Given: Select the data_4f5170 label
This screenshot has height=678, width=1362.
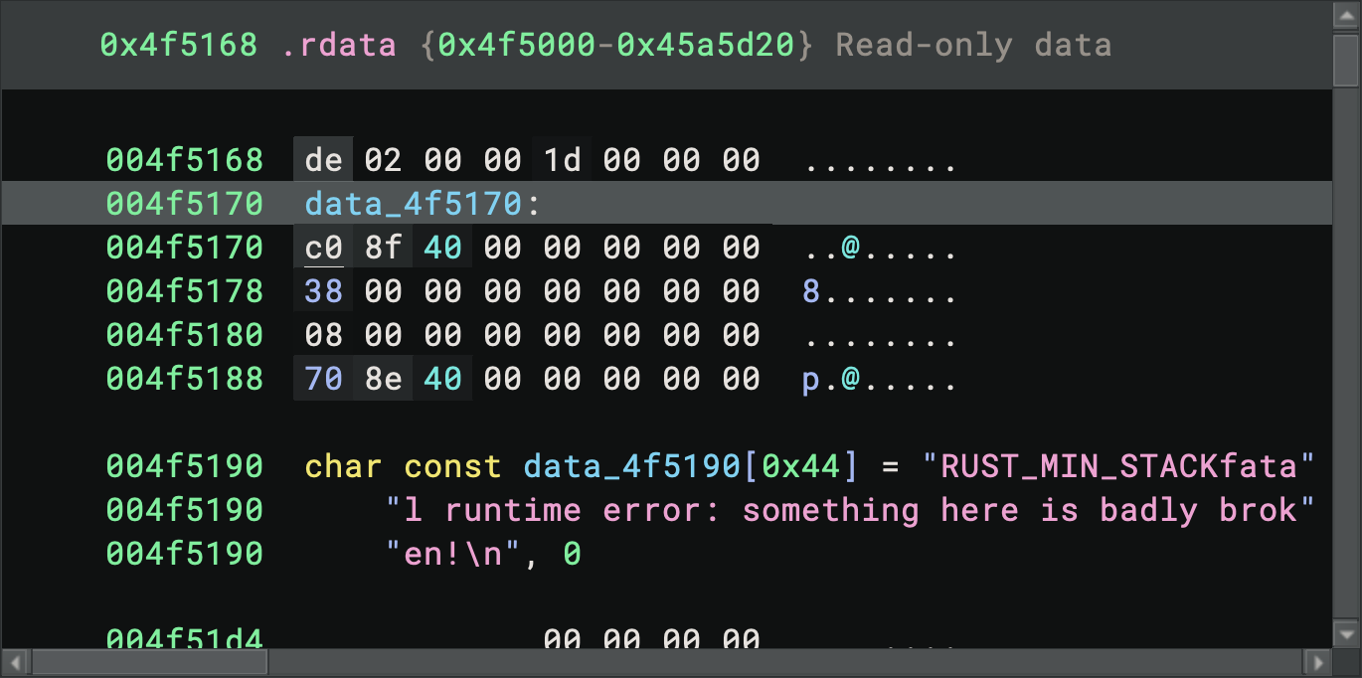Looking at the screenshot, I should pos(413,204).
